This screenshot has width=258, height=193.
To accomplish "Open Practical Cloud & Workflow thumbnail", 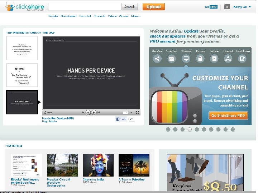I will [62, 165].
